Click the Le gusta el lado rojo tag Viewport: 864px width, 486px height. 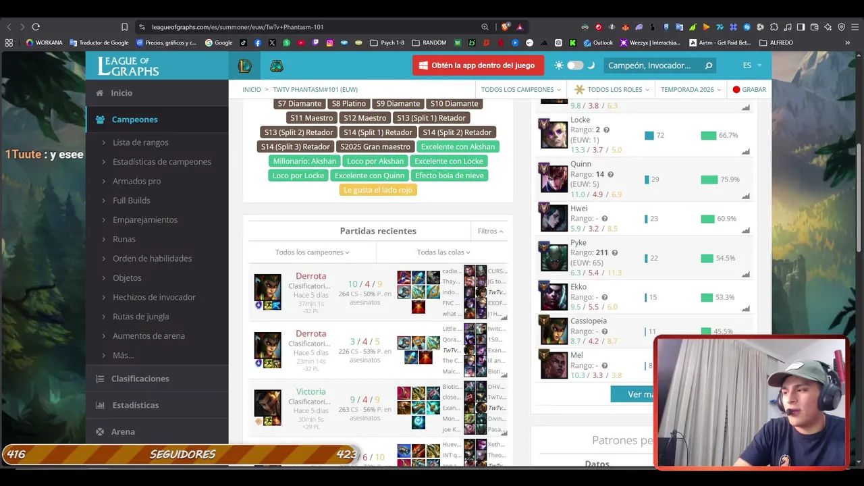click(378, 190)
